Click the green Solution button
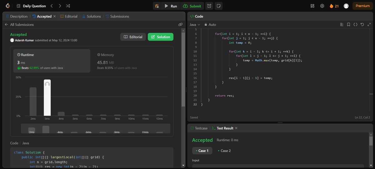This screenshot has height=169, width=375. pyautogui.click(x=161, y=37)
